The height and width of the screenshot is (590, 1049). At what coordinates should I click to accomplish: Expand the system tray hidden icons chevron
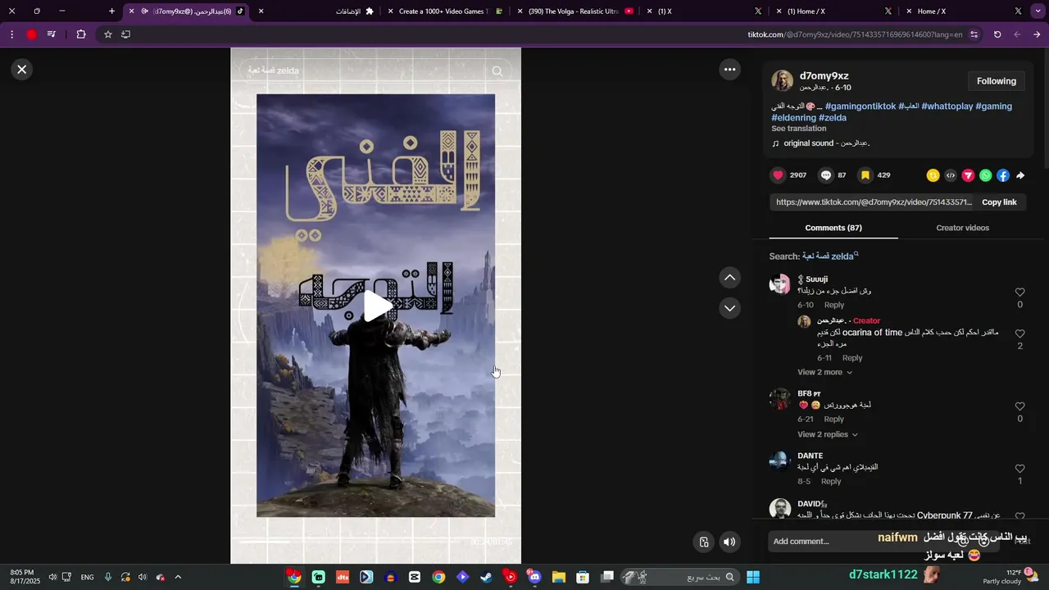[x=178, y=577]
